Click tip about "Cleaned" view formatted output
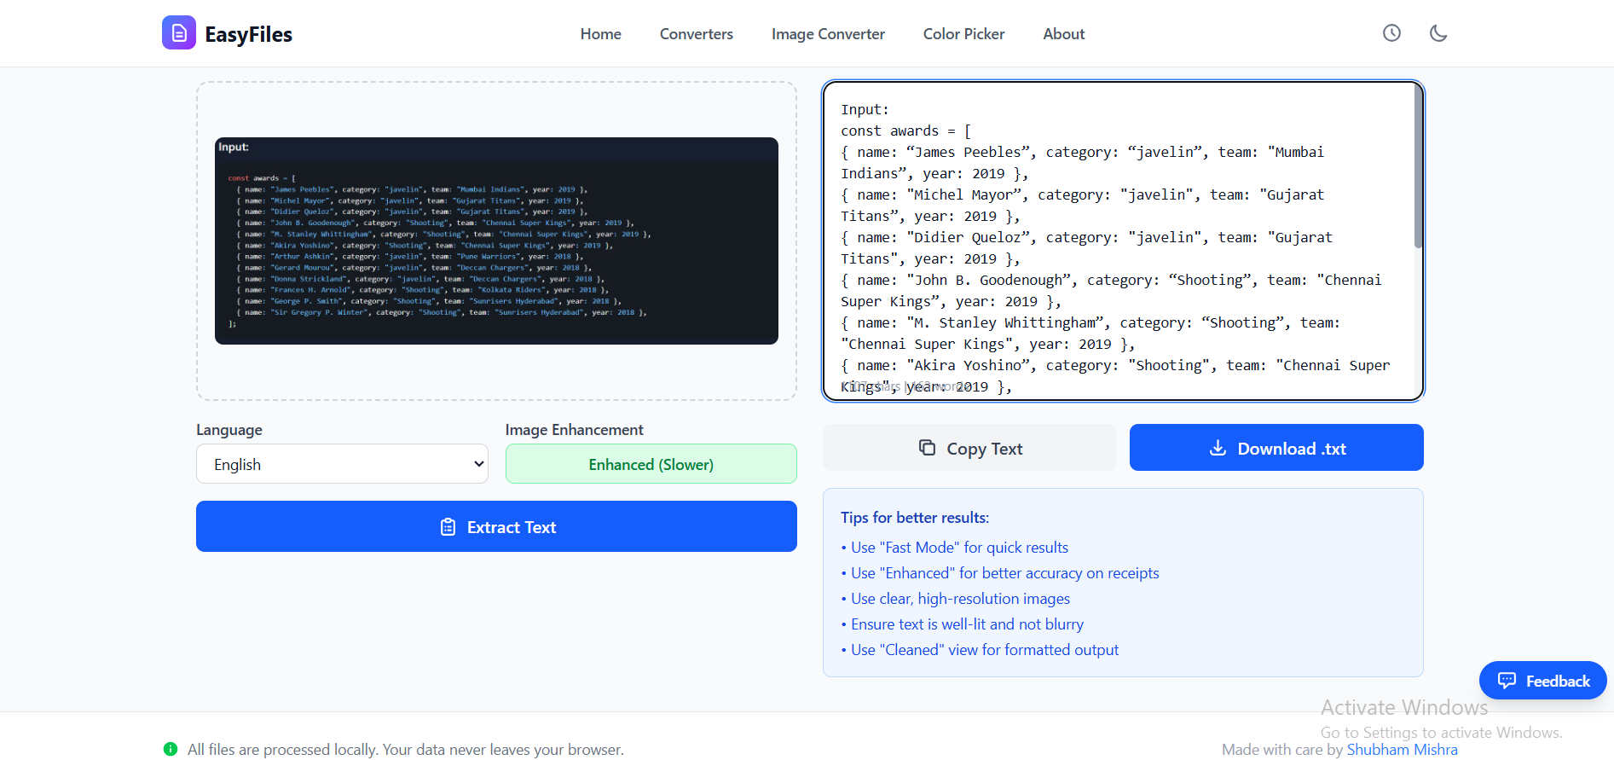 tap(985, 650)
